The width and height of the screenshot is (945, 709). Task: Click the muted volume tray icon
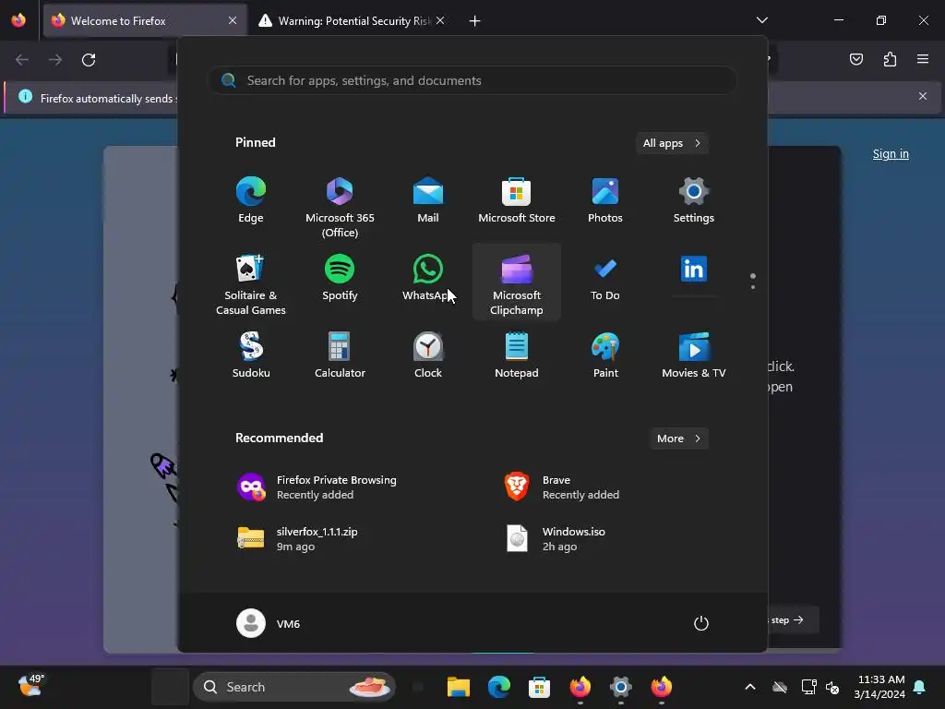pos(832,687)
